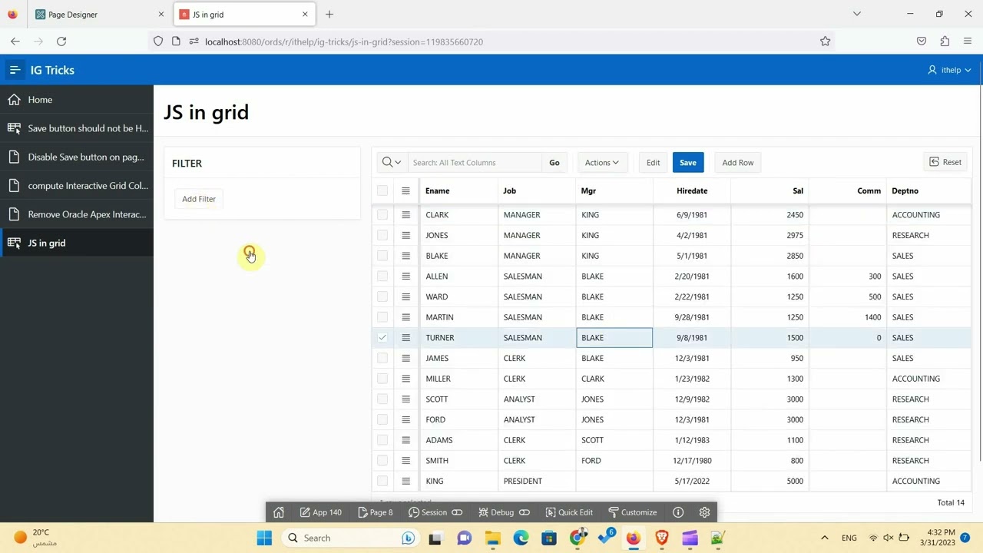This screenshot has width=983, height=553.
Task: Open the ithelp user menu
Action: (x=950, y=70)
